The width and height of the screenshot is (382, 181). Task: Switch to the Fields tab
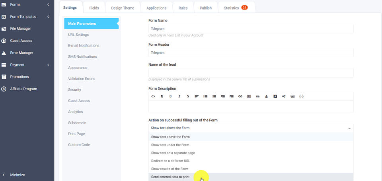(94, 8)
